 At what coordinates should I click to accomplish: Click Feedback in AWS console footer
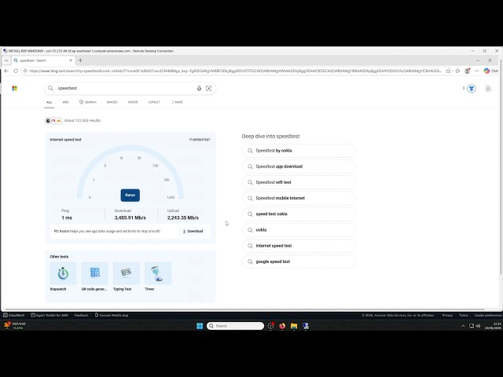click(x=81, y=316)
